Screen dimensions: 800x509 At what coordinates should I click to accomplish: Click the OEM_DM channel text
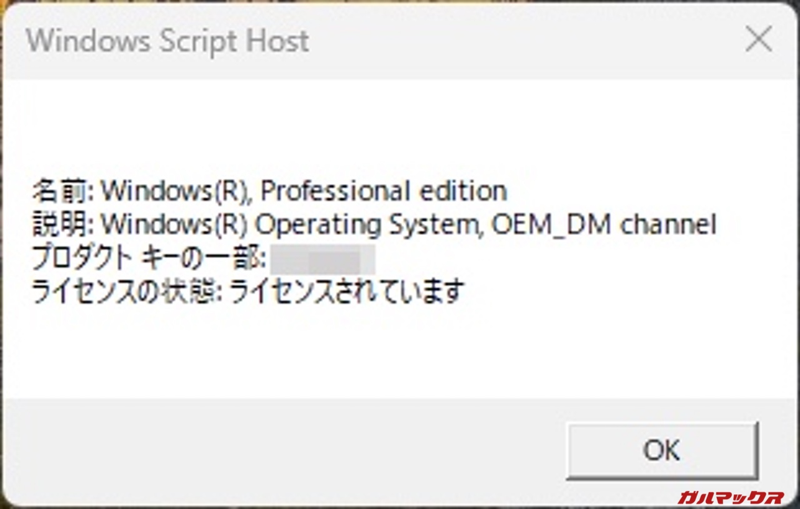click(604, 225)
